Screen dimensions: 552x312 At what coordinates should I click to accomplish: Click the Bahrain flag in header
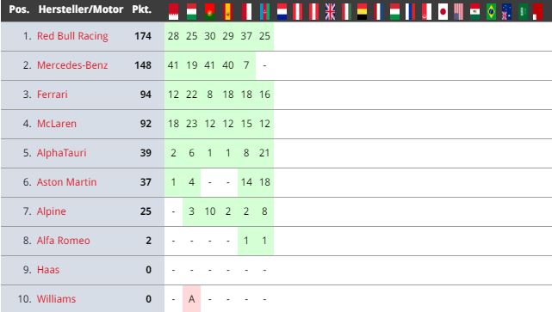point(173,11)
